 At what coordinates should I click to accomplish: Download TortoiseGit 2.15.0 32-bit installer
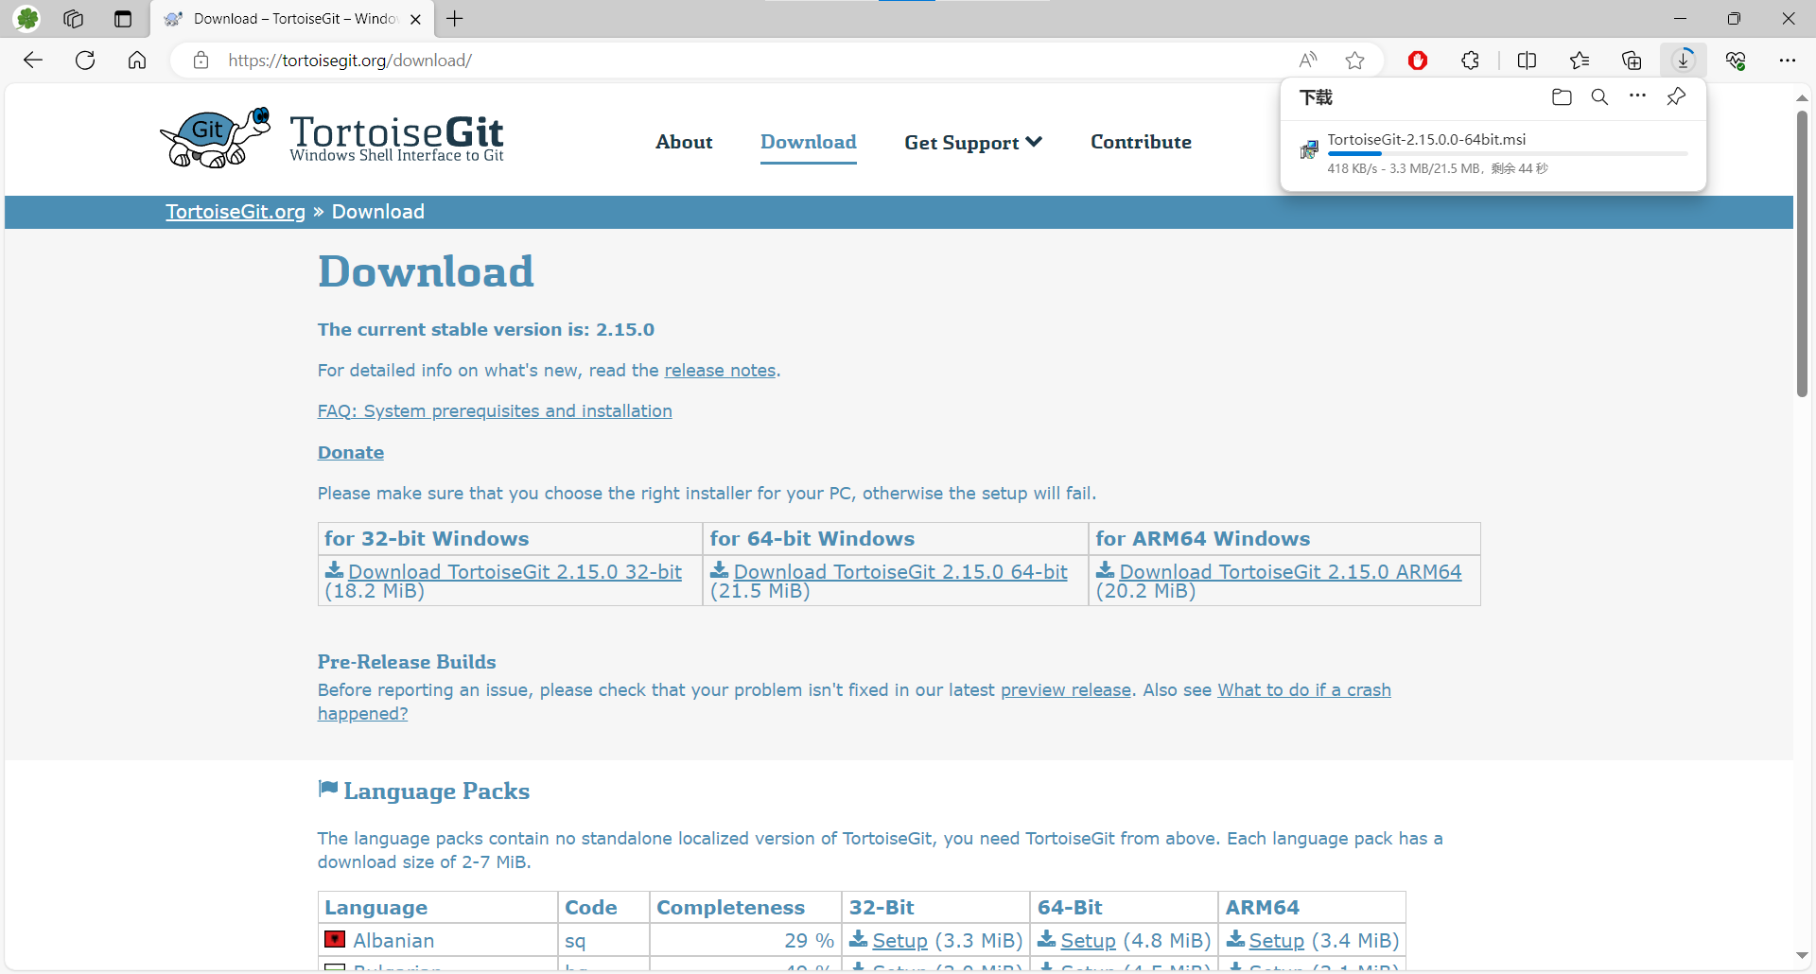click(514, 571)
